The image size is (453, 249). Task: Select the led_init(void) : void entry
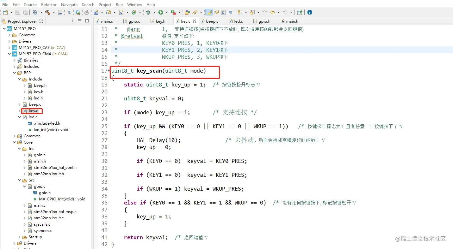coord(51,130)
